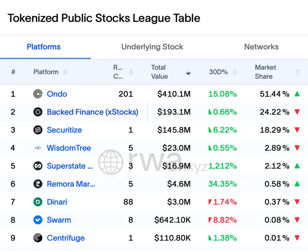308x251 pixels.
Task: Open the Networks tab
Action: click(x=261, y=47)
